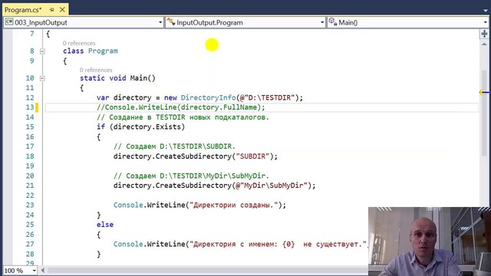
Task: Click the Russian comment on line 14
Action: pyautogui.click(x=183, y=117)
